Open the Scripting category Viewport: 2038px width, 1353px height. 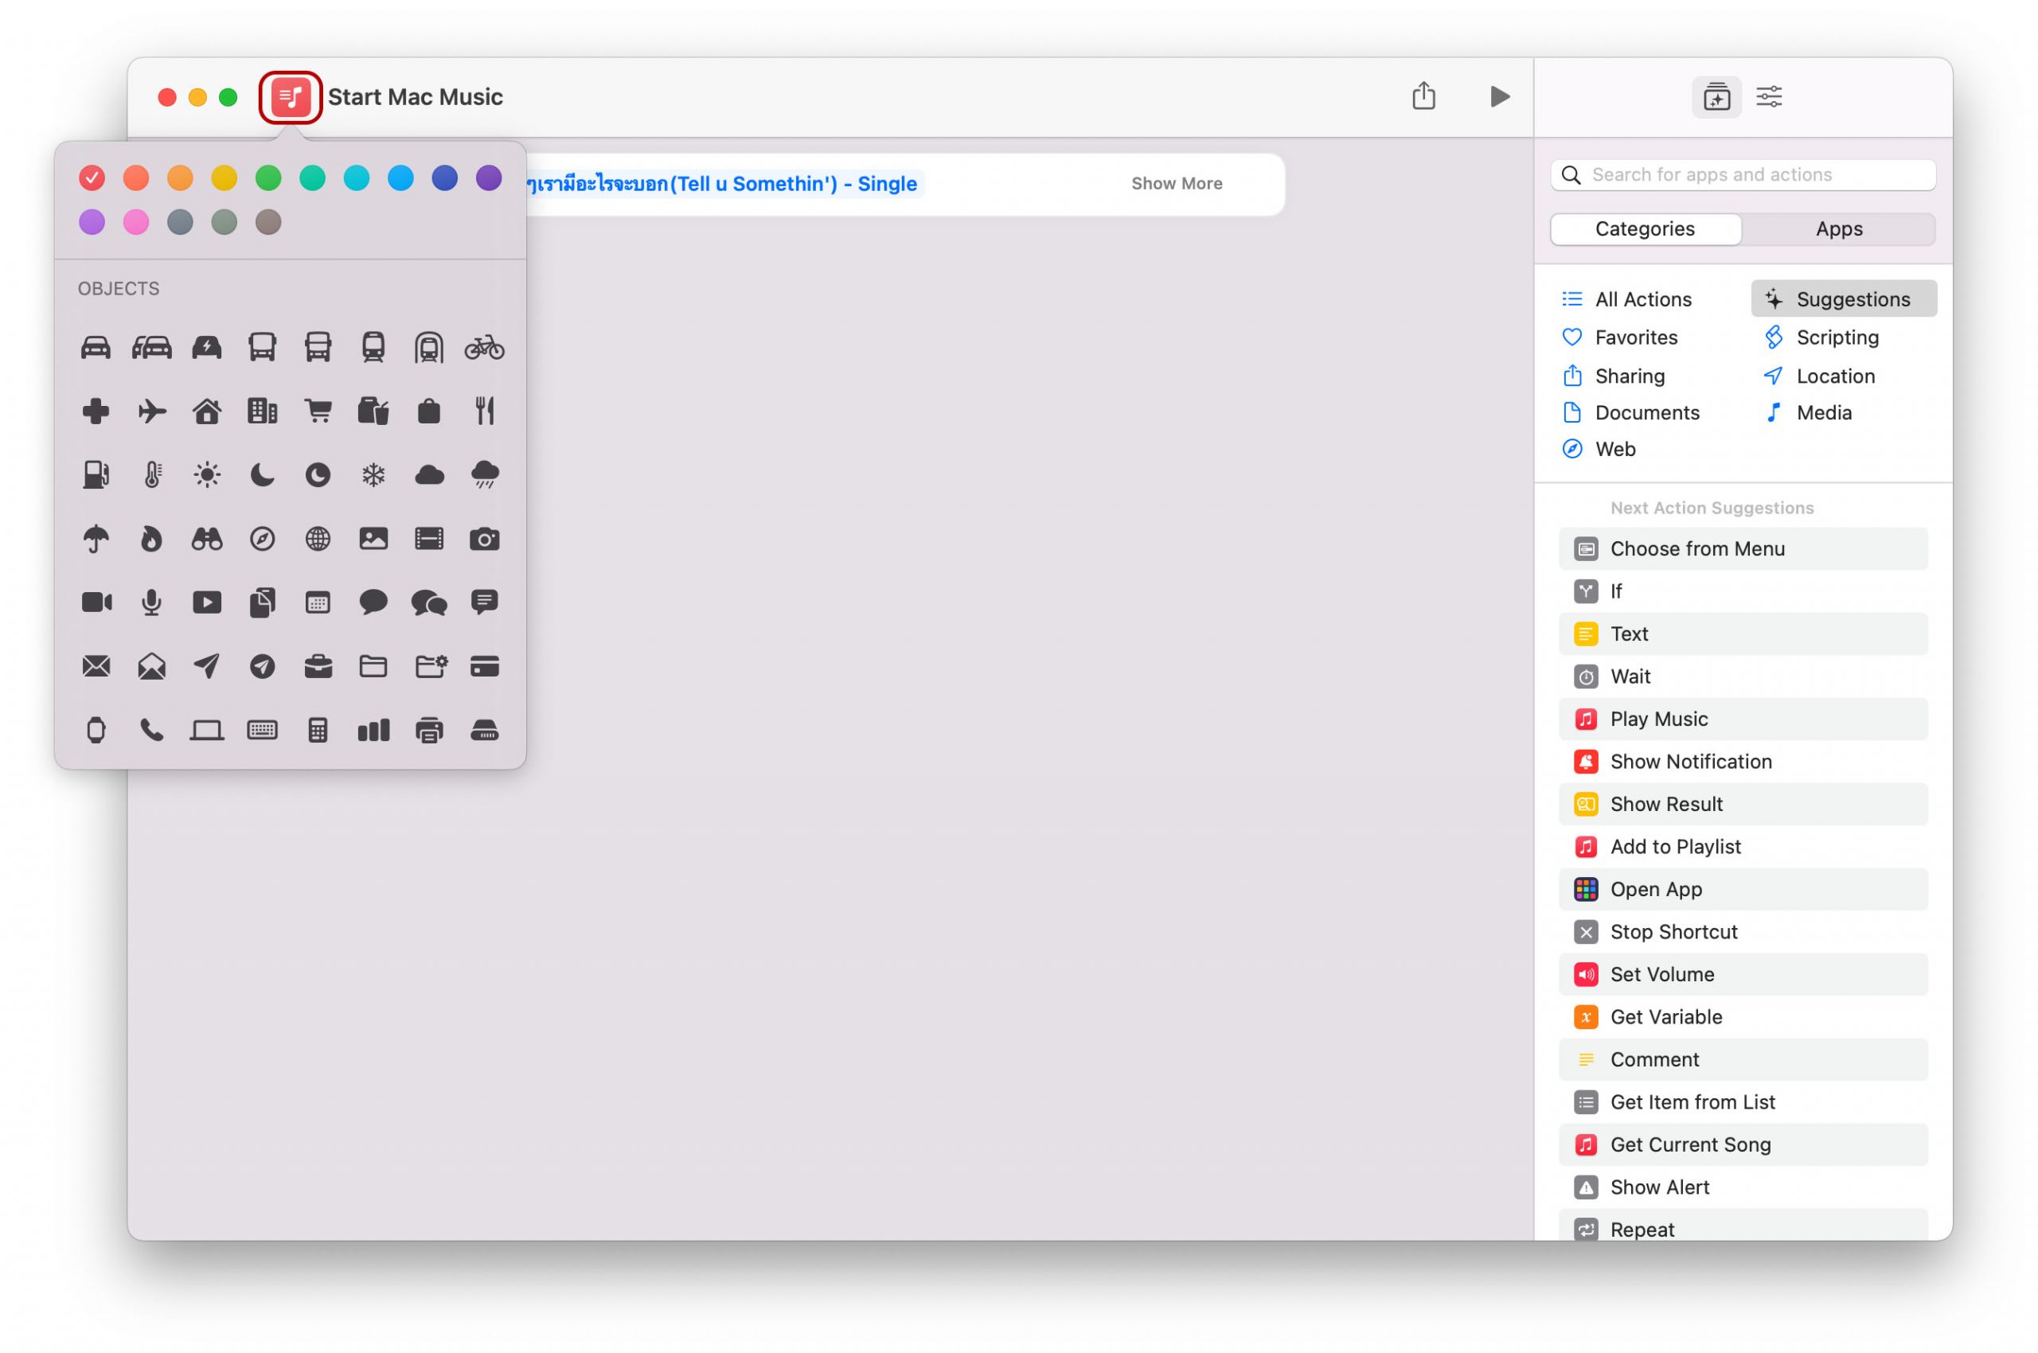[x=1836, y=337]
